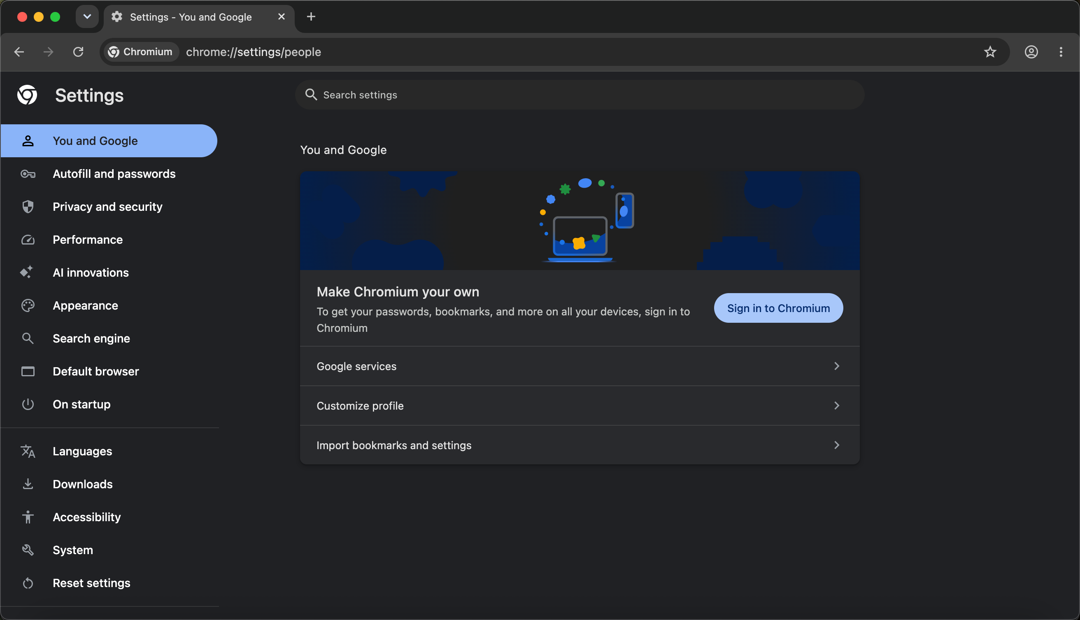
Task: Select the Settings - You and Google tab
Action: tap(199, 17)
